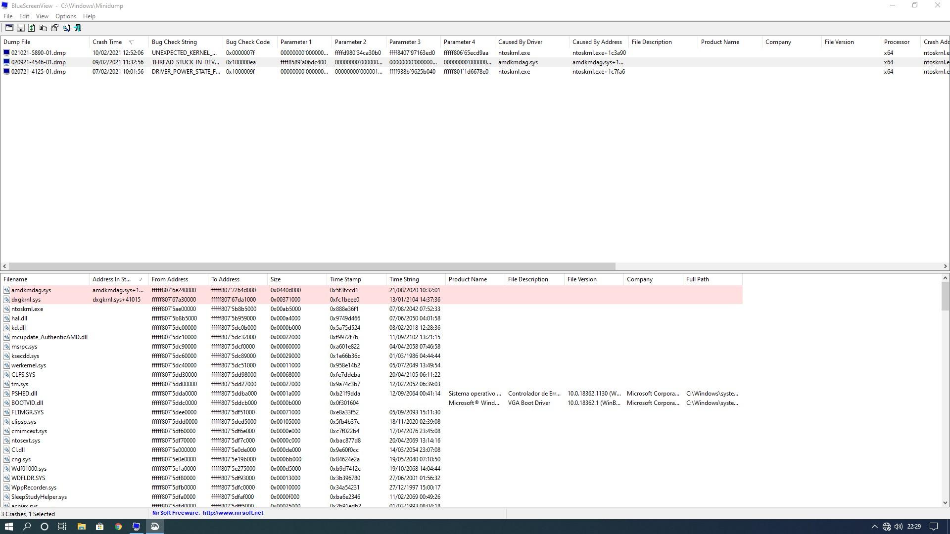This screenshot has height=534, width=950.
Task: Click volume icon in system tray
Action: tap(899, 527)
